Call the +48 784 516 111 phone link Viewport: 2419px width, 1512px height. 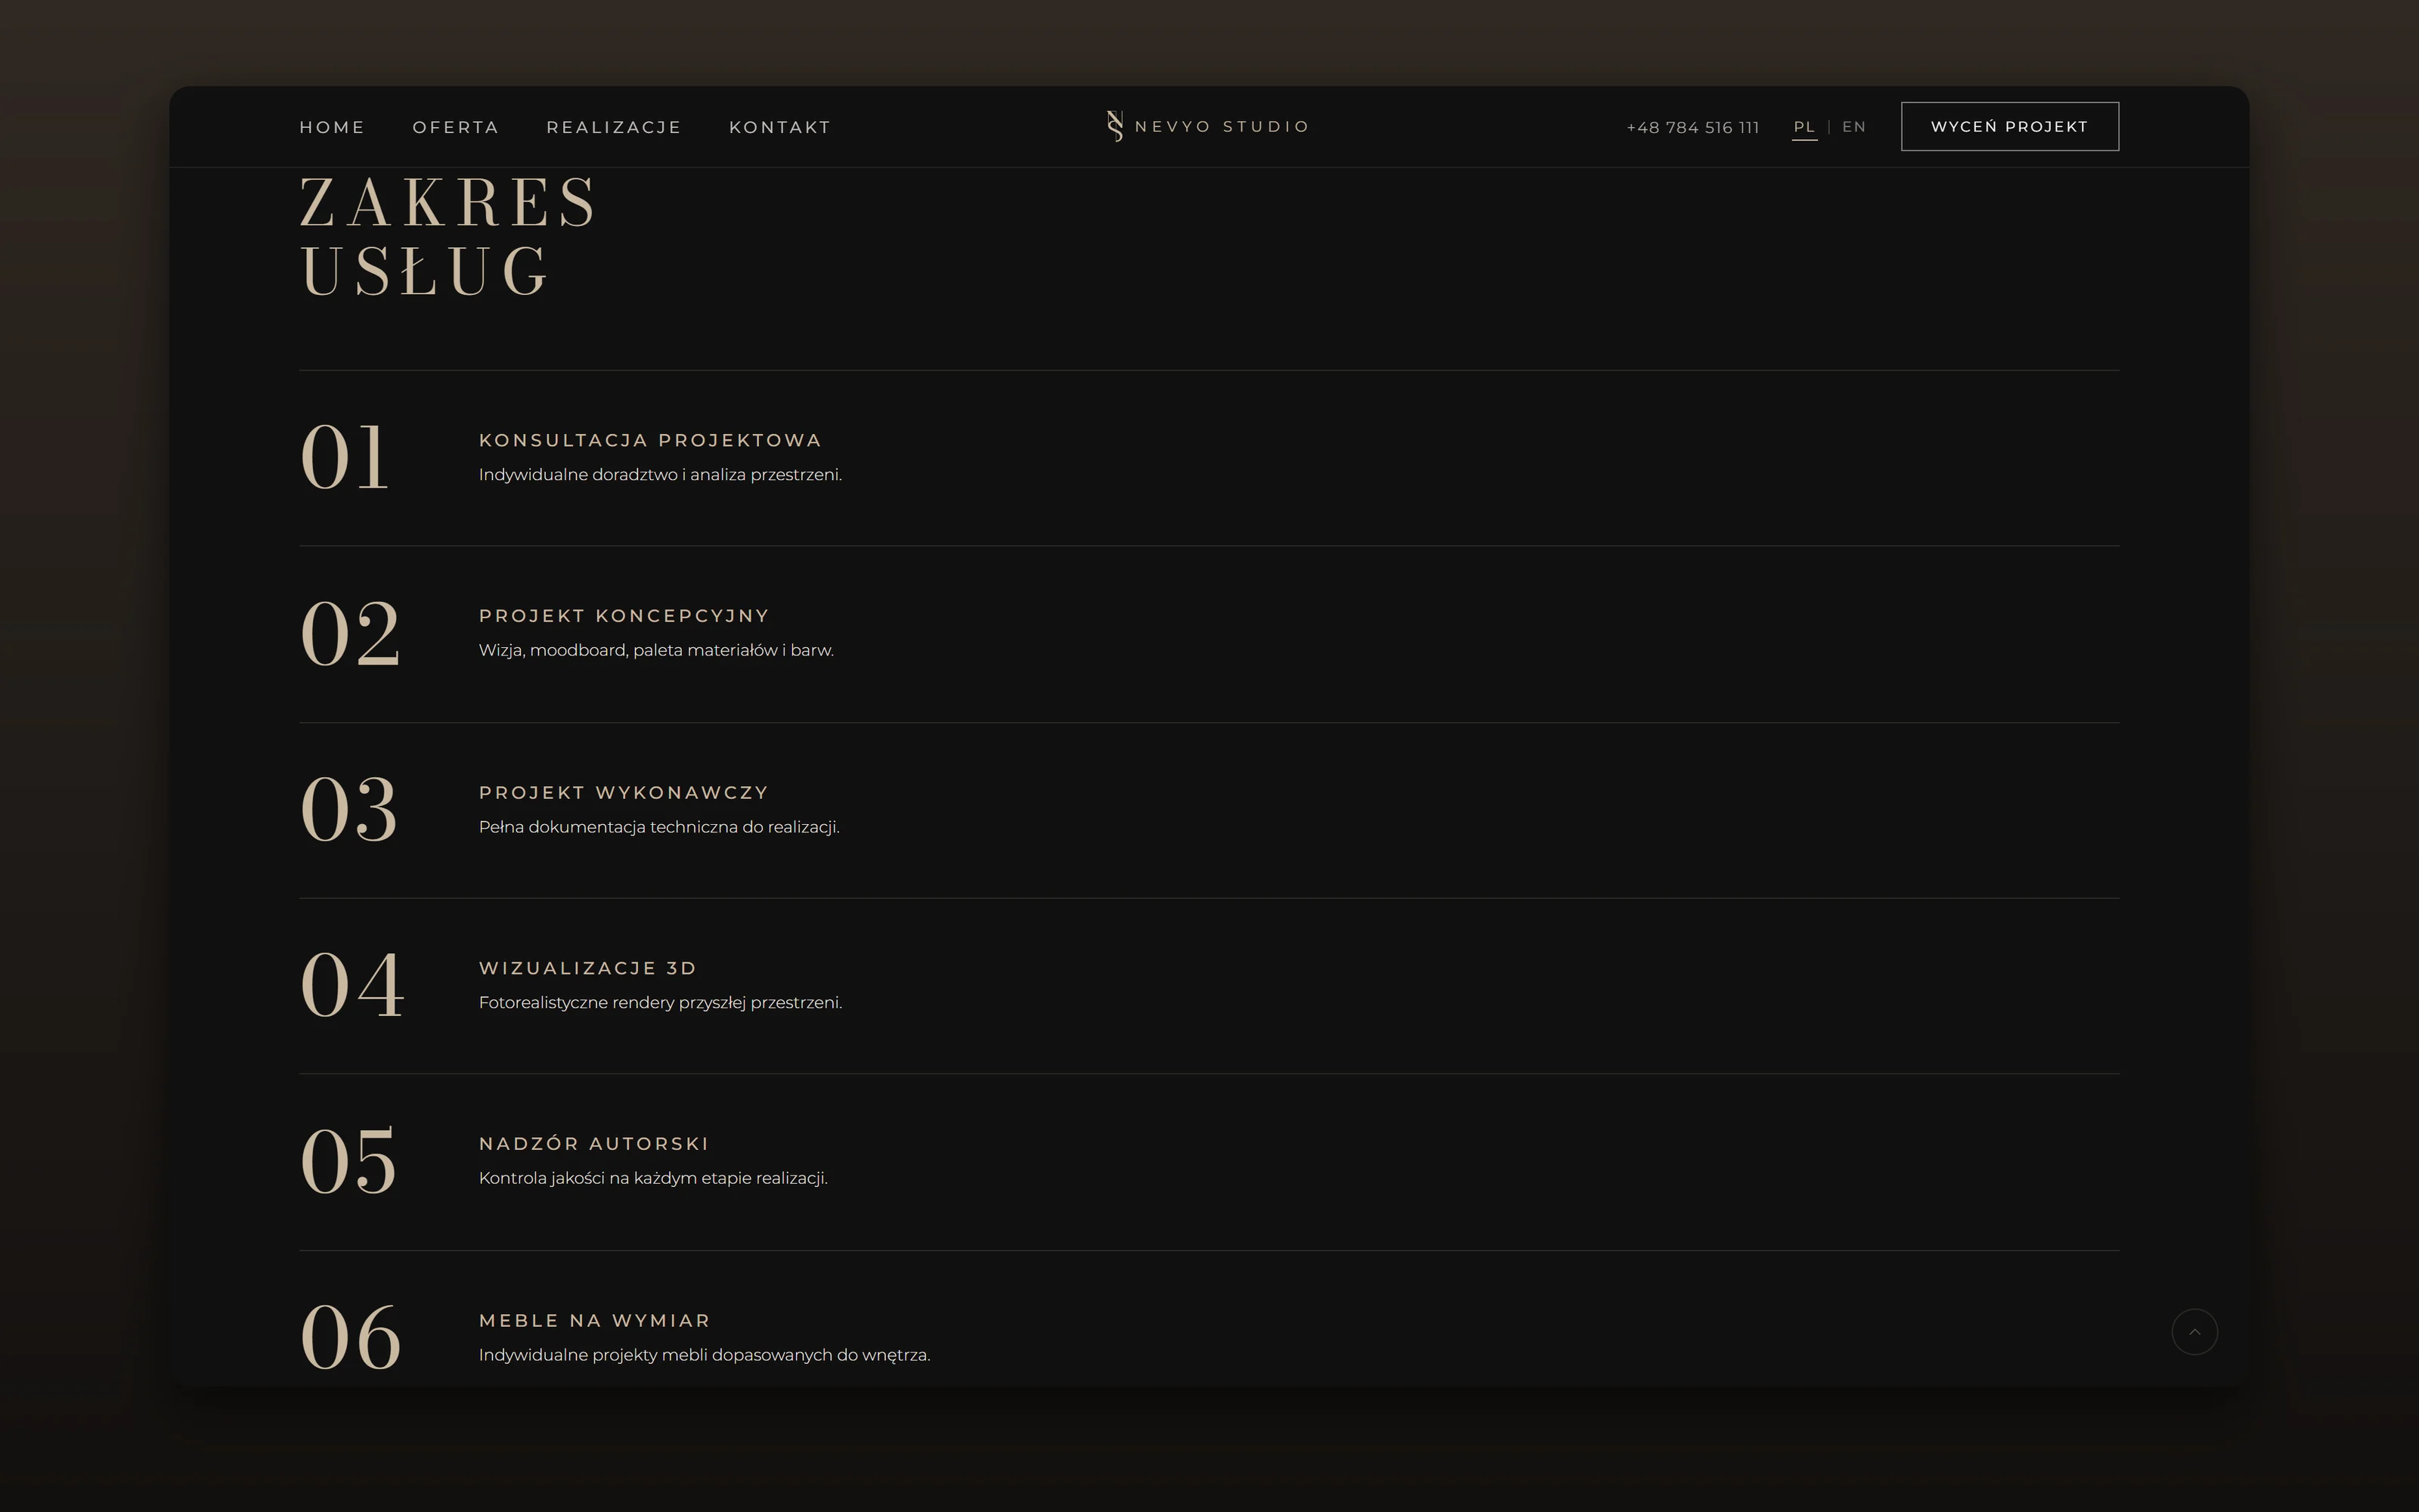click(x=1693, y=127)
